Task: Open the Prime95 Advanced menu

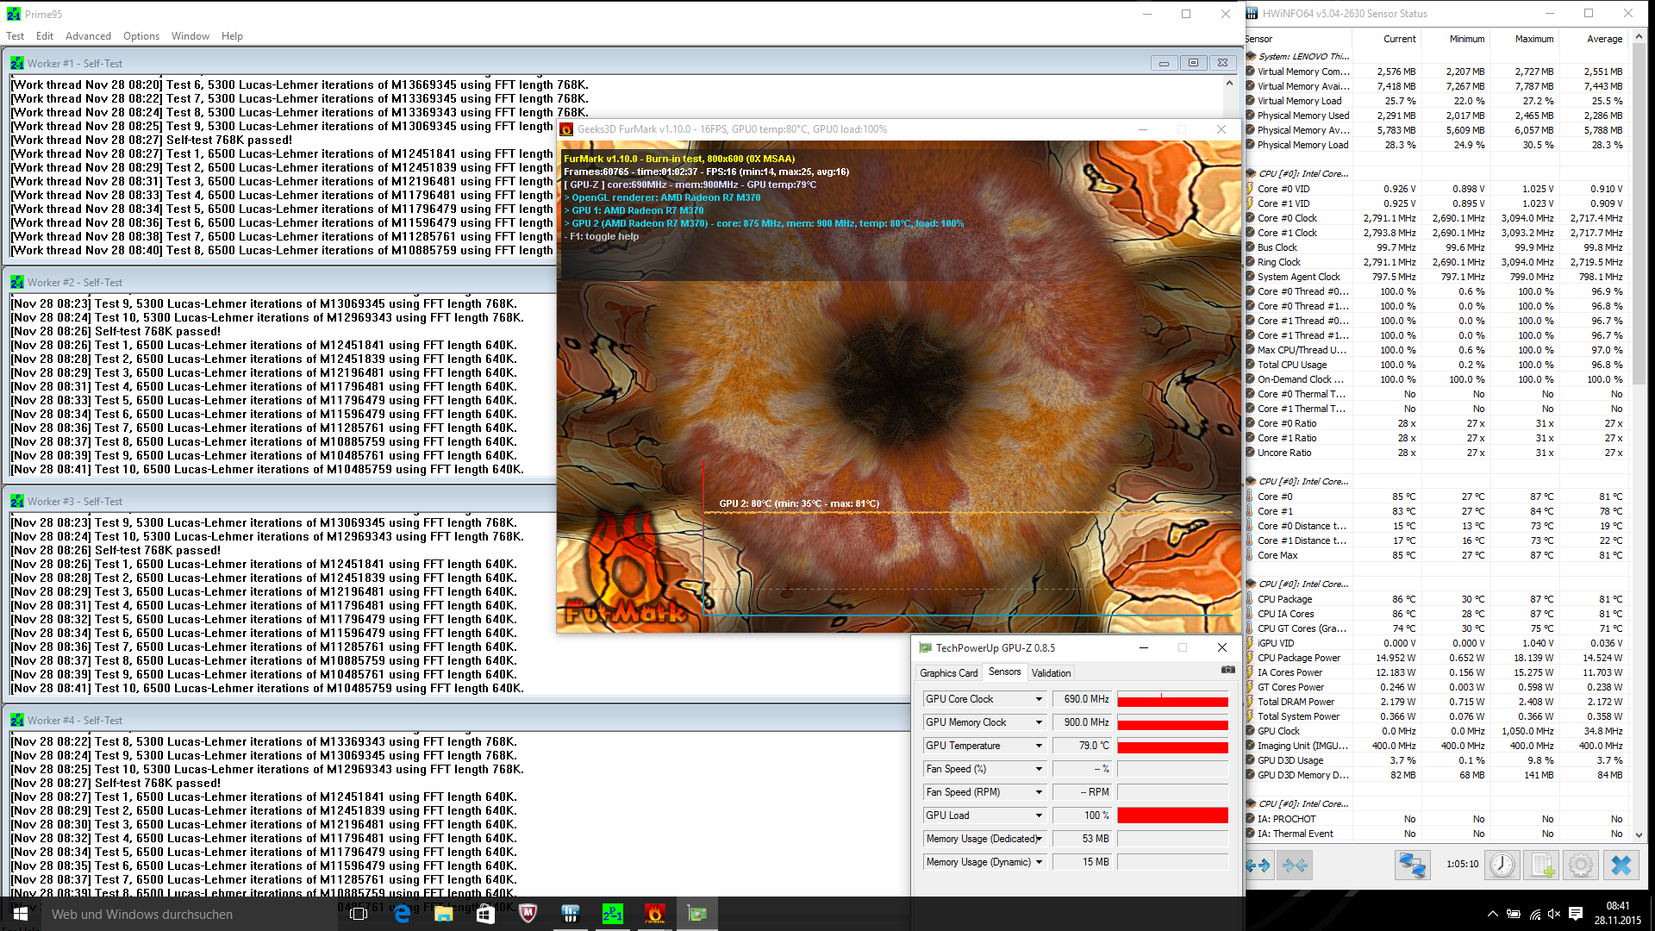Action: (88, 36)
